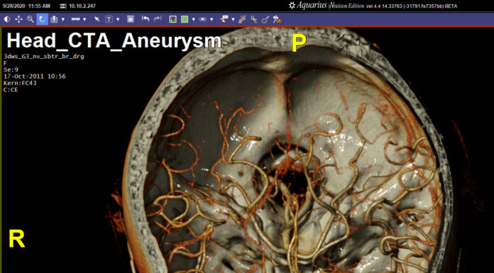Click the slab thickness pill icon
Image resolution: width=494 pixels, height=273 pixels.
(x=203, y=19)
